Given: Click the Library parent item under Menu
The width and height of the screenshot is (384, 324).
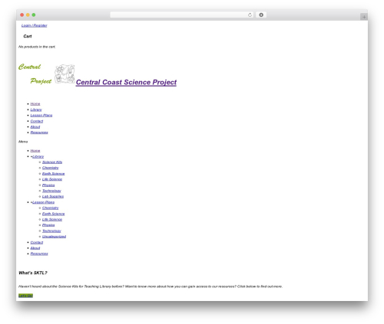Looking at the screenshot, I should pyautogui.click(x=38, y=156).
